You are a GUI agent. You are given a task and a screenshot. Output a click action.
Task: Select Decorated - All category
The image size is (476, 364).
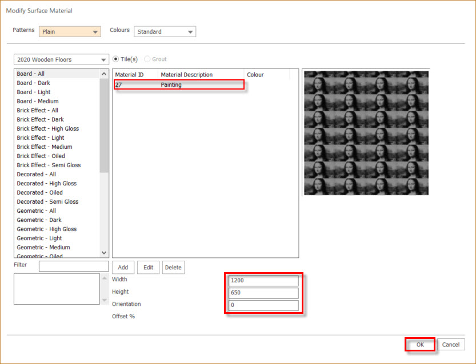point(57,174)
